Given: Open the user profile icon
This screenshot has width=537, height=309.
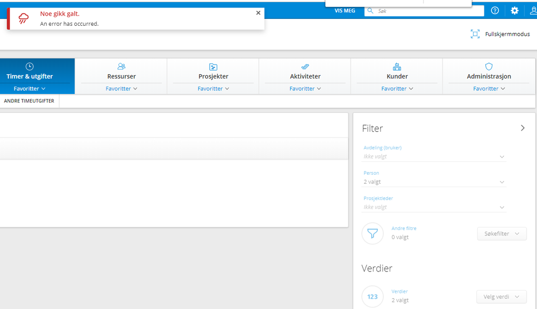Looking at the screenshot, I should click(533, 11).
